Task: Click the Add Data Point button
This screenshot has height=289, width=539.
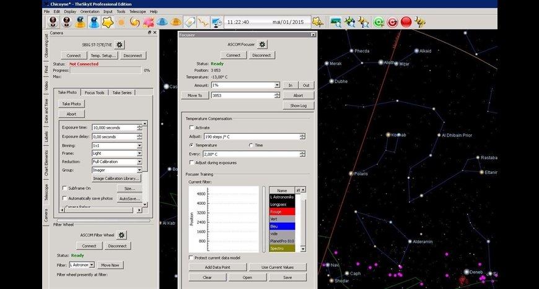Action: (x=217, y=267)
